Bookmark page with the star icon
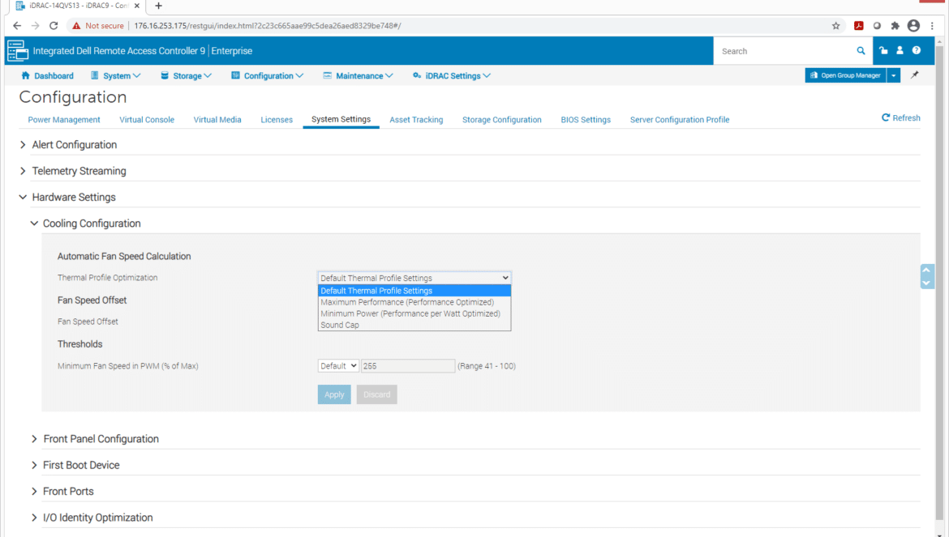Viewport: 949px width, 537px height. pyautogui.click(x=835, y=26)
